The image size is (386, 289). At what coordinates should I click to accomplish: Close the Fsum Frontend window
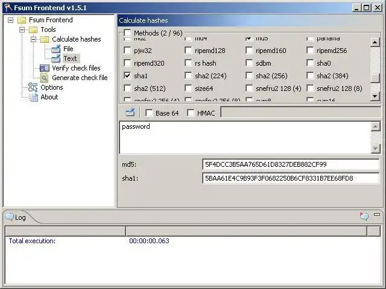point(377,8)
